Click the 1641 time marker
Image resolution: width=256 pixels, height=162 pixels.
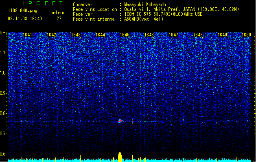pyautogui.click(x=27, y=35)
